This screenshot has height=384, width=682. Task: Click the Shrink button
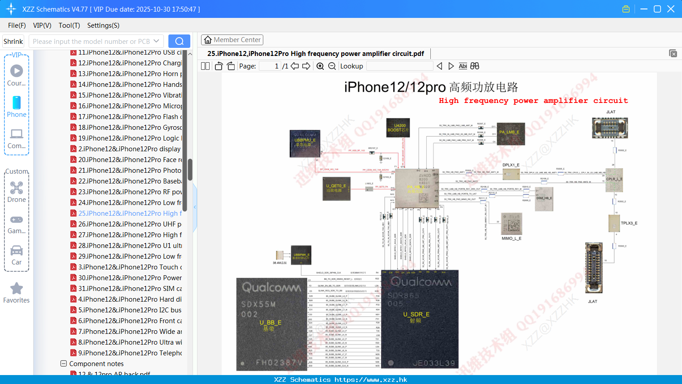[x=13, y=41]
